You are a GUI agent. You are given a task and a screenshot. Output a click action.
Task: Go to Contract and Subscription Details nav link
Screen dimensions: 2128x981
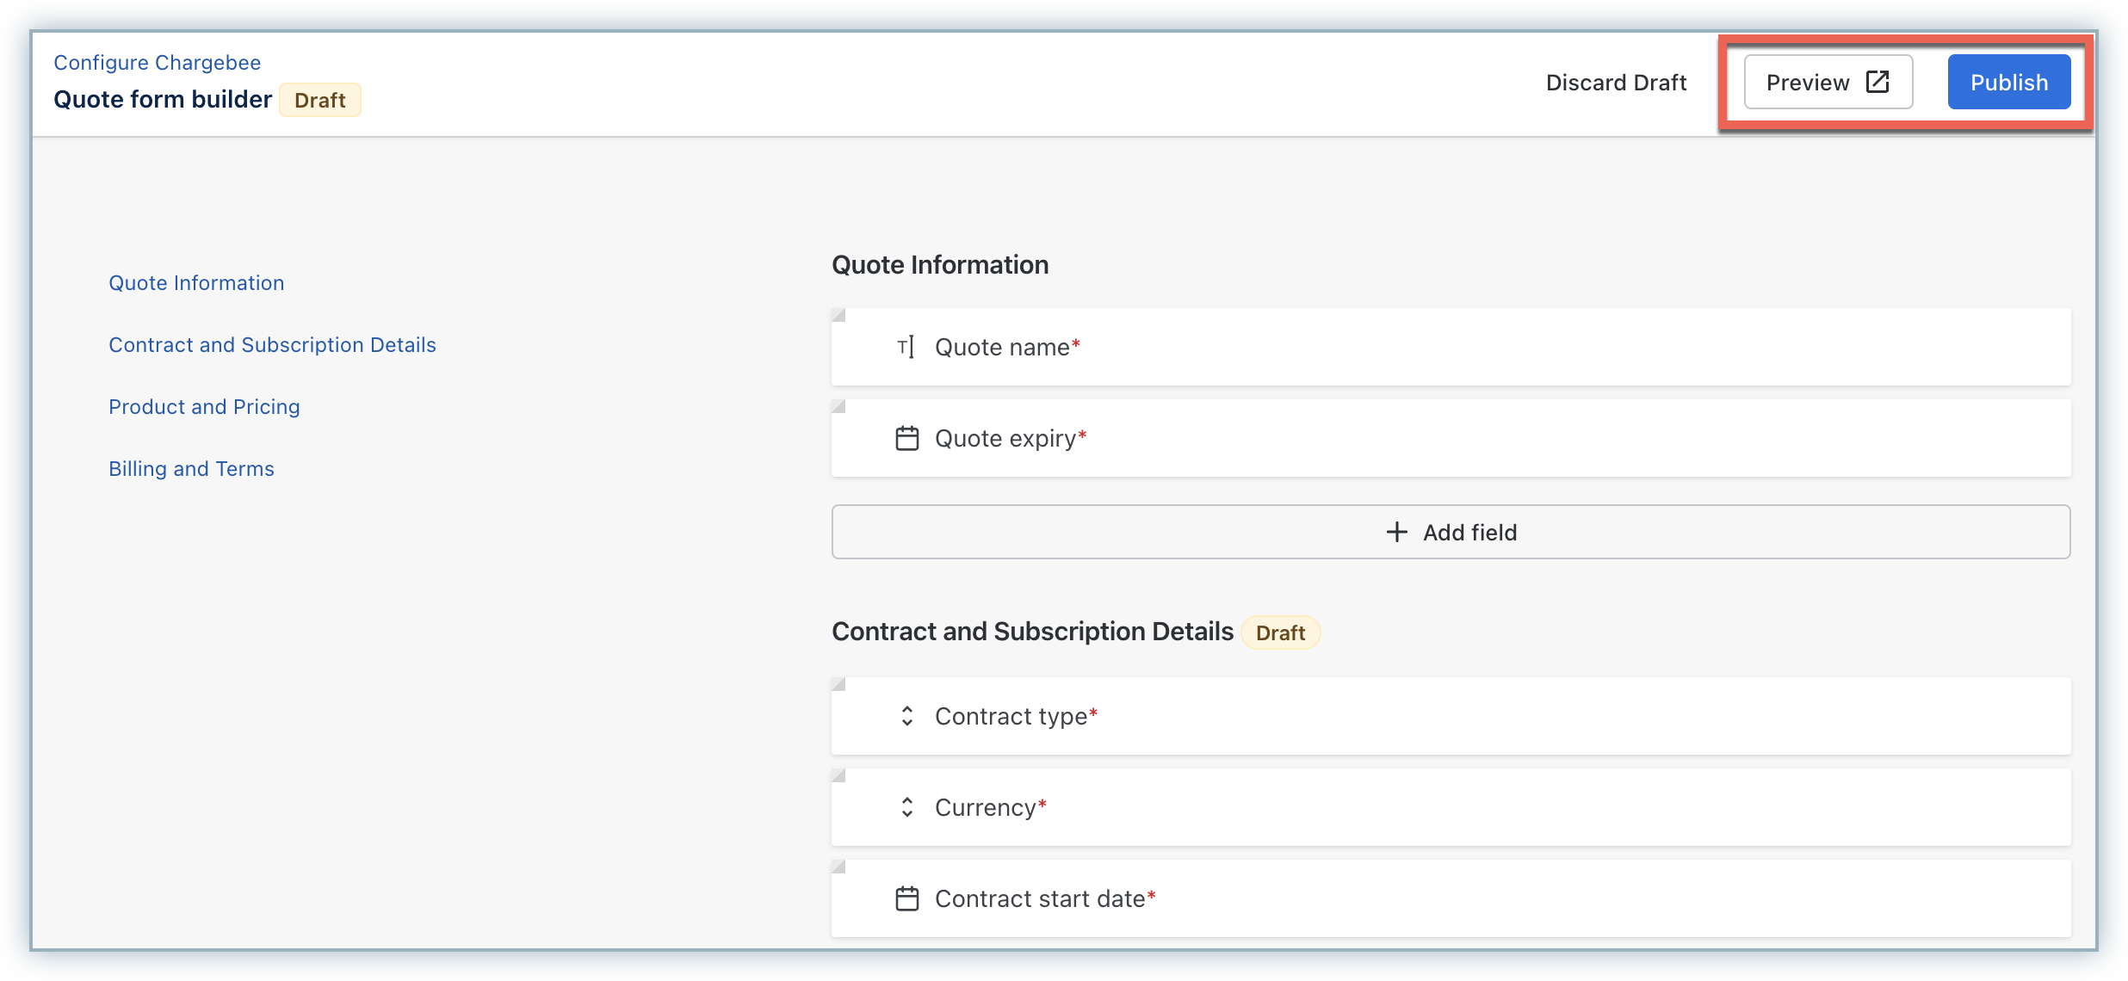272,345
